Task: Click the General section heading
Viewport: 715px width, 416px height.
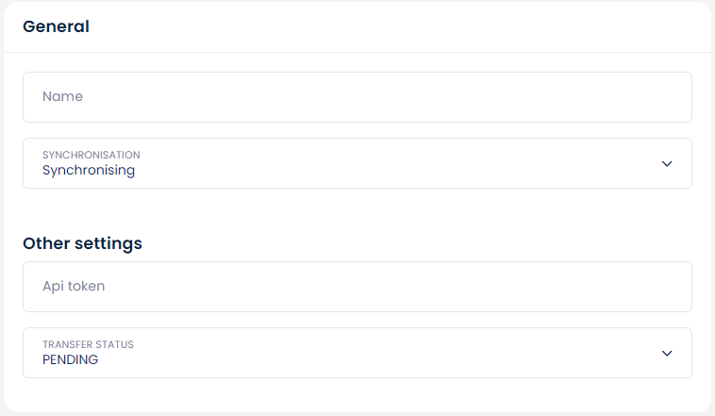Action: (56, 26)
